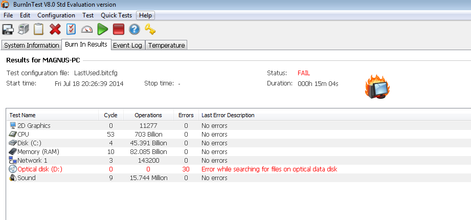Click the Network 1 computers icon
Screen dimensions: 471x220
coord(13,161)
